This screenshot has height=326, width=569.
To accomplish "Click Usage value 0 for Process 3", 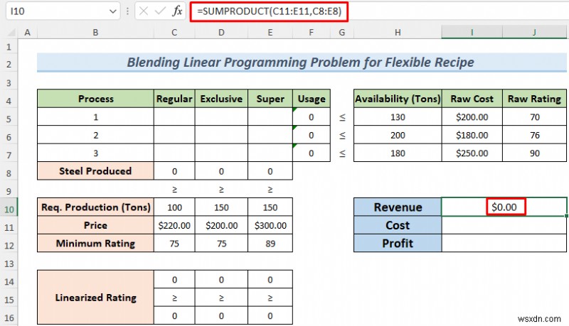I will (312, 153).
